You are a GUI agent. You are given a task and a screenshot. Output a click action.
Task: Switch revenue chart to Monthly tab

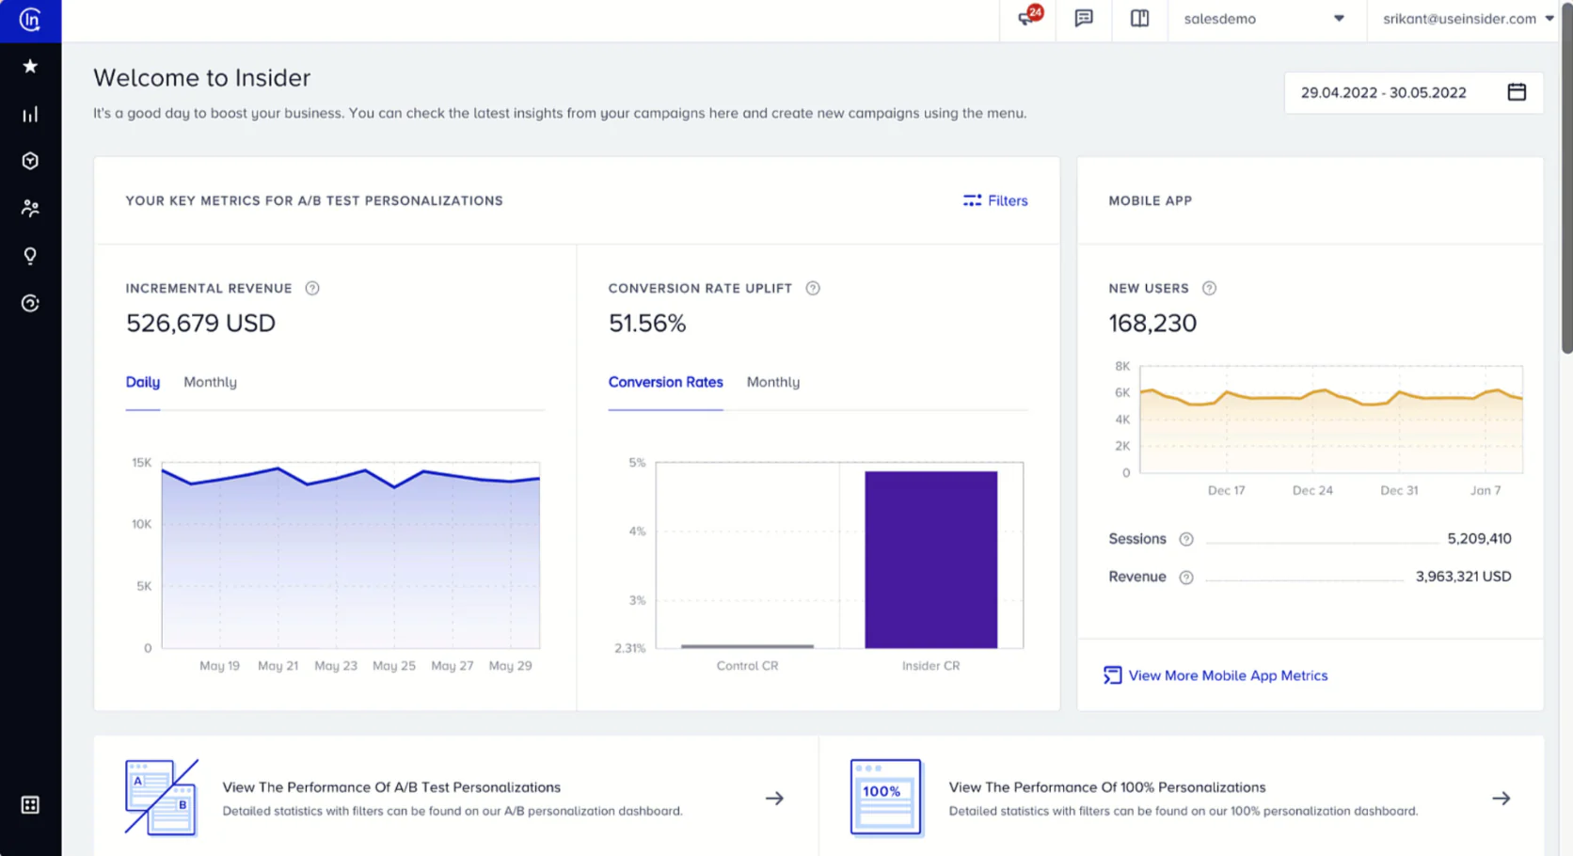[210, 382]
